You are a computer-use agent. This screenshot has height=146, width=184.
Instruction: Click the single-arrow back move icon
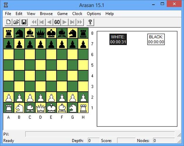[x=49, y=22]
